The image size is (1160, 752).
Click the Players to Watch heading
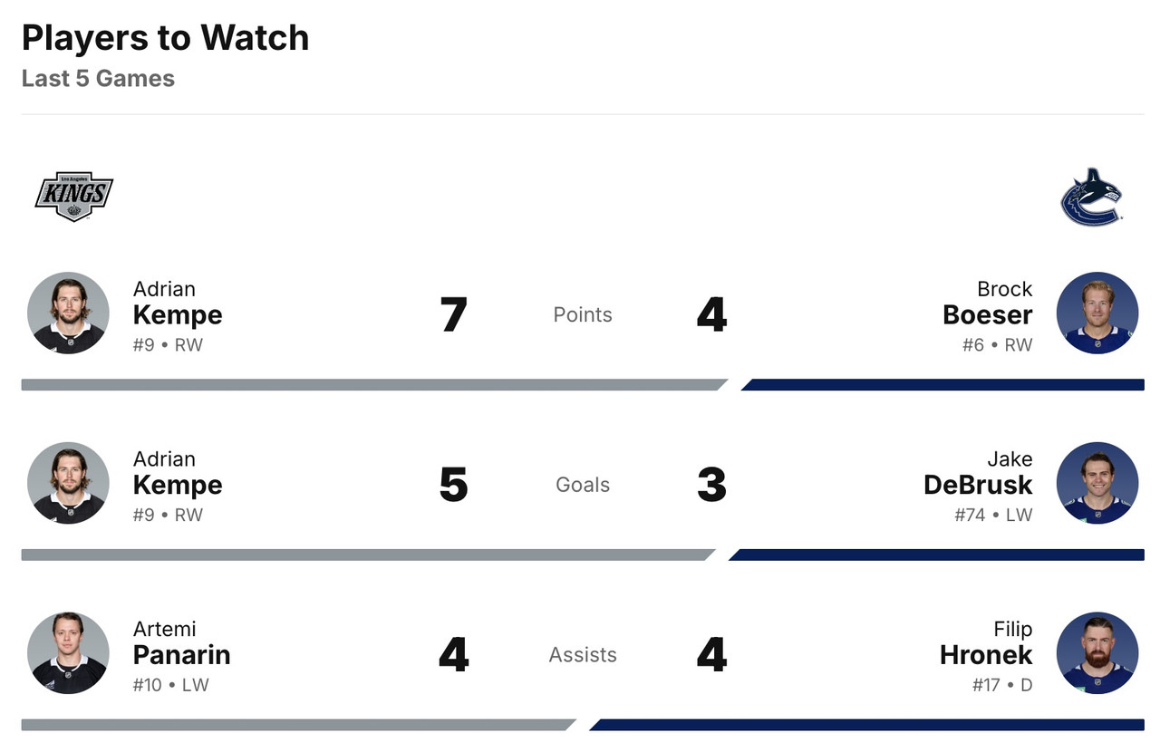pos(165,38)
